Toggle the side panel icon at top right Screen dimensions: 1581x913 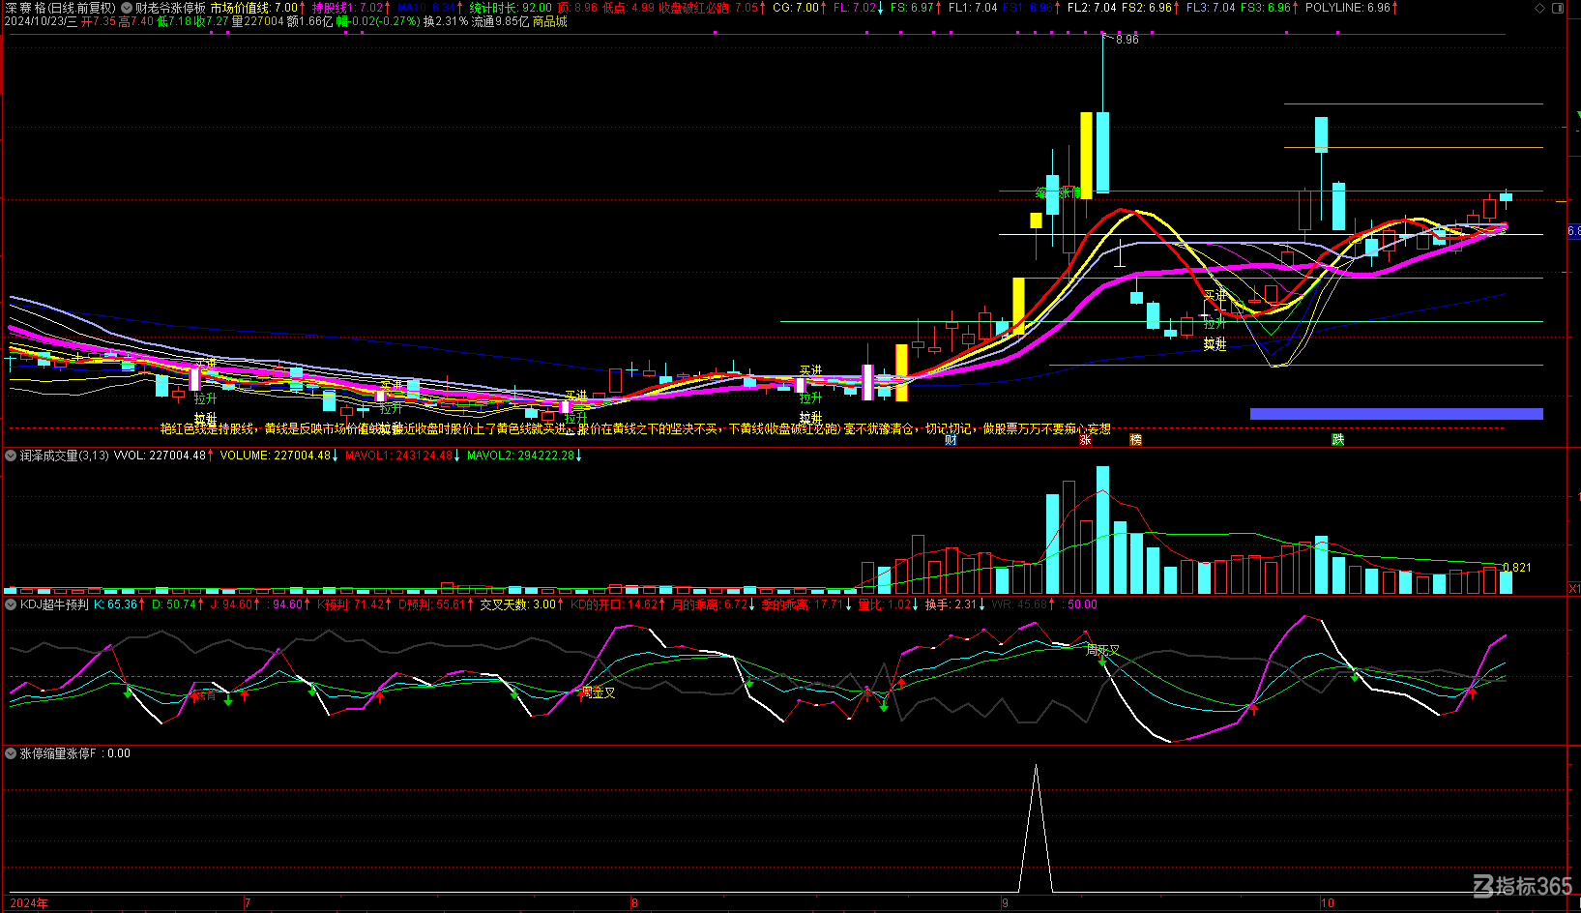[x=1558, y=8]
